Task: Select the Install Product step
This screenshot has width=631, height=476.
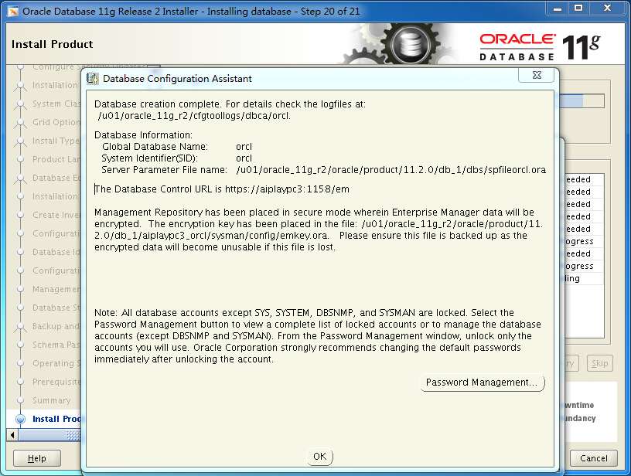Action: tap(56, 419)
